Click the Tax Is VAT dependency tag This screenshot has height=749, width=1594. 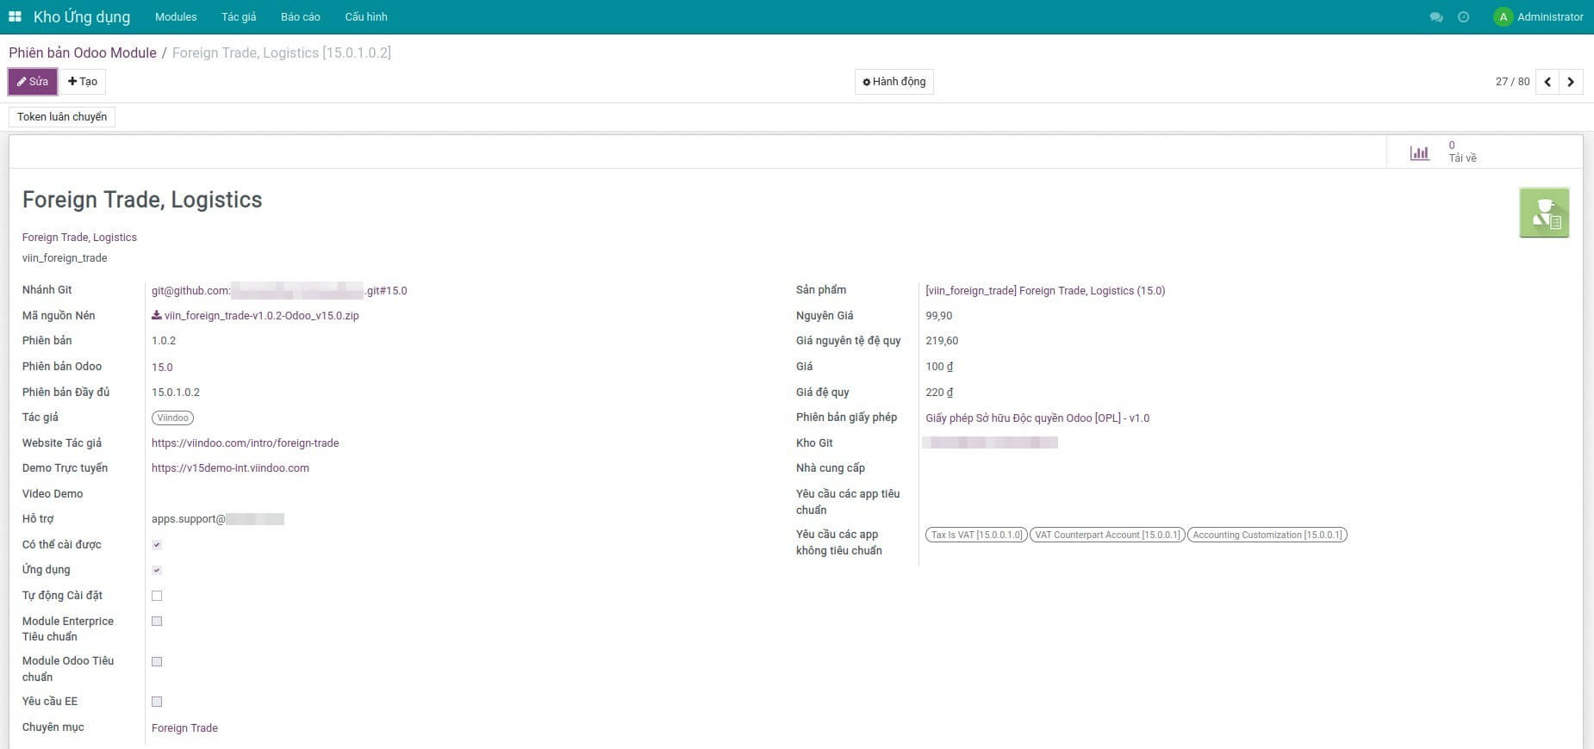[x=975, y=535]
